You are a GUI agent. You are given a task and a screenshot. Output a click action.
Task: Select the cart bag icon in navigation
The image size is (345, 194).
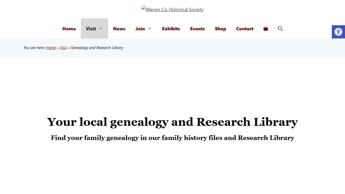(265, 29)
